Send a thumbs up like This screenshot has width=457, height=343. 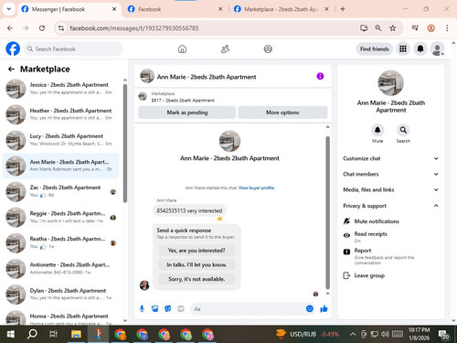324,309
